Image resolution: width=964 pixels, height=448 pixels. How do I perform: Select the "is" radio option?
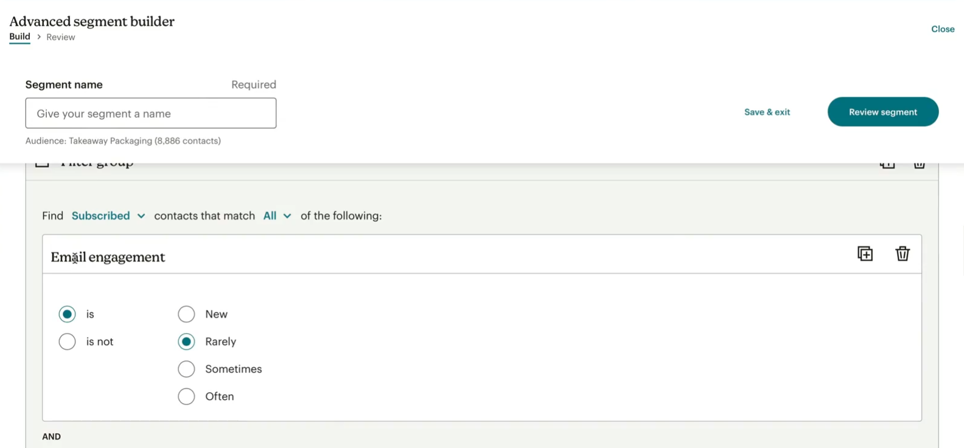click(67, 314)
